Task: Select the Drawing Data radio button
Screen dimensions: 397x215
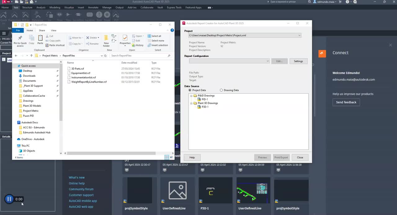Action: tap(221, 90)
